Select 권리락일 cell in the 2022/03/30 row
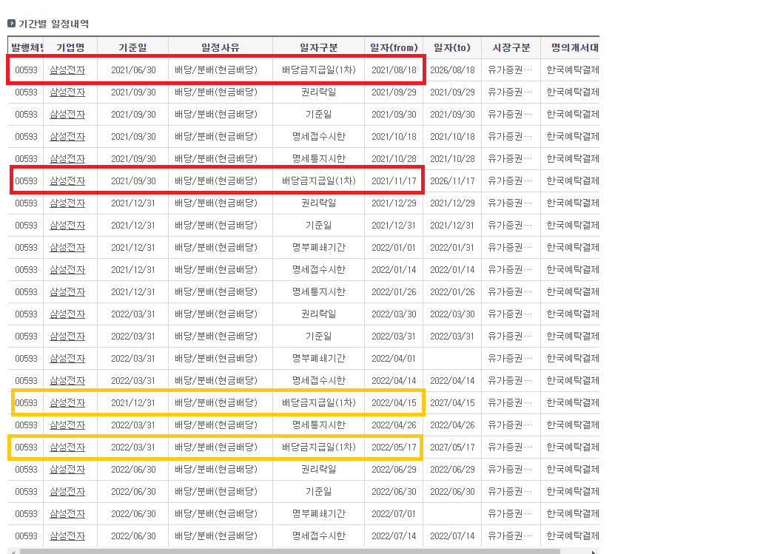Viewport: 763px width, 554px height. 319,314
